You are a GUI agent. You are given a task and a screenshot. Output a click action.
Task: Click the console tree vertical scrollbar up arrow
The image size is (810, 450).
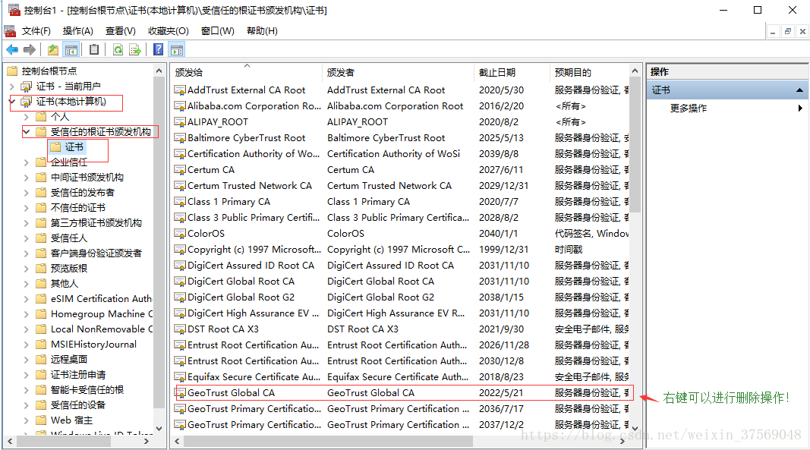tap(159, 71)
